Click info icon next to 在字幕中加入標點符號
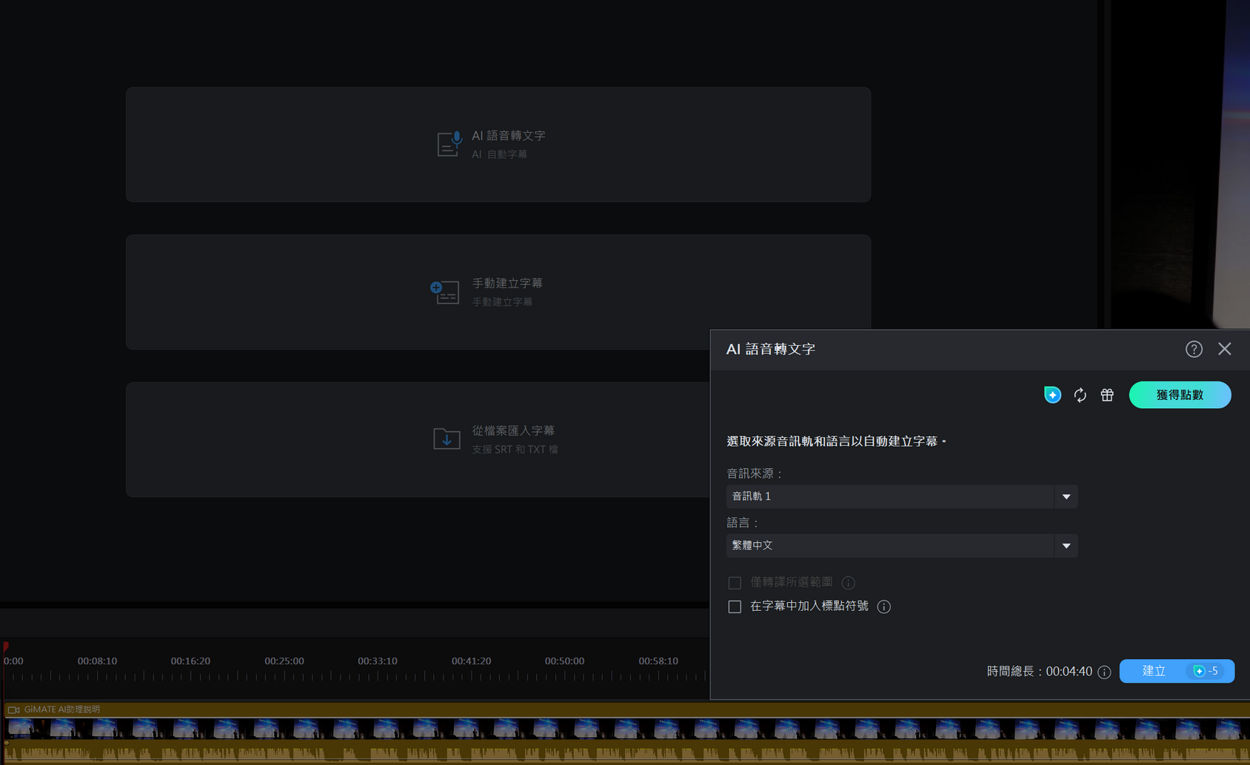 click(x=883, y=607)
